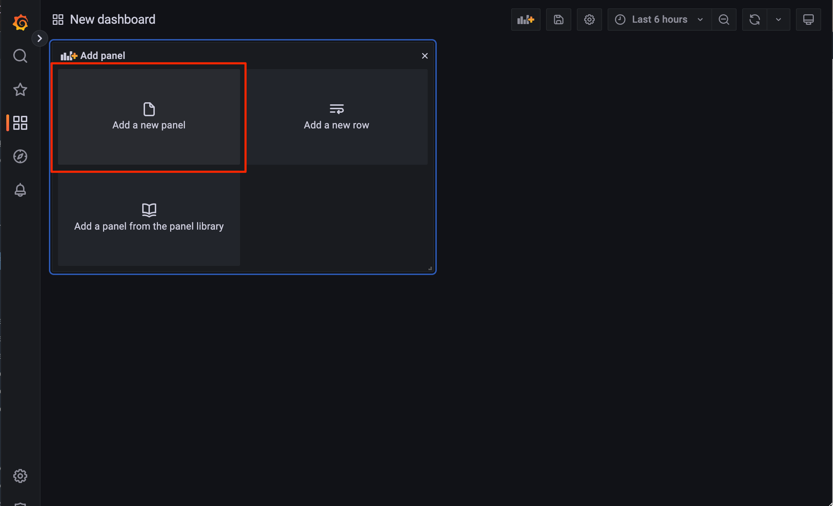Open the refresh interval dropdown arrow

point(778,20)
